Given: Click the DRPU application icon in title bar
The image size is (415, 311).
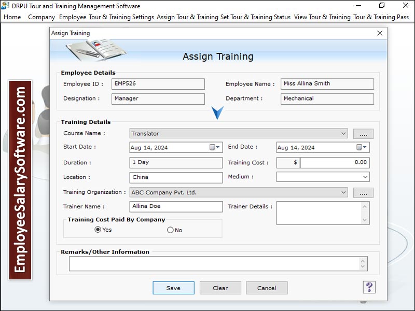Looking at the screenshot, I should (5, 6).
